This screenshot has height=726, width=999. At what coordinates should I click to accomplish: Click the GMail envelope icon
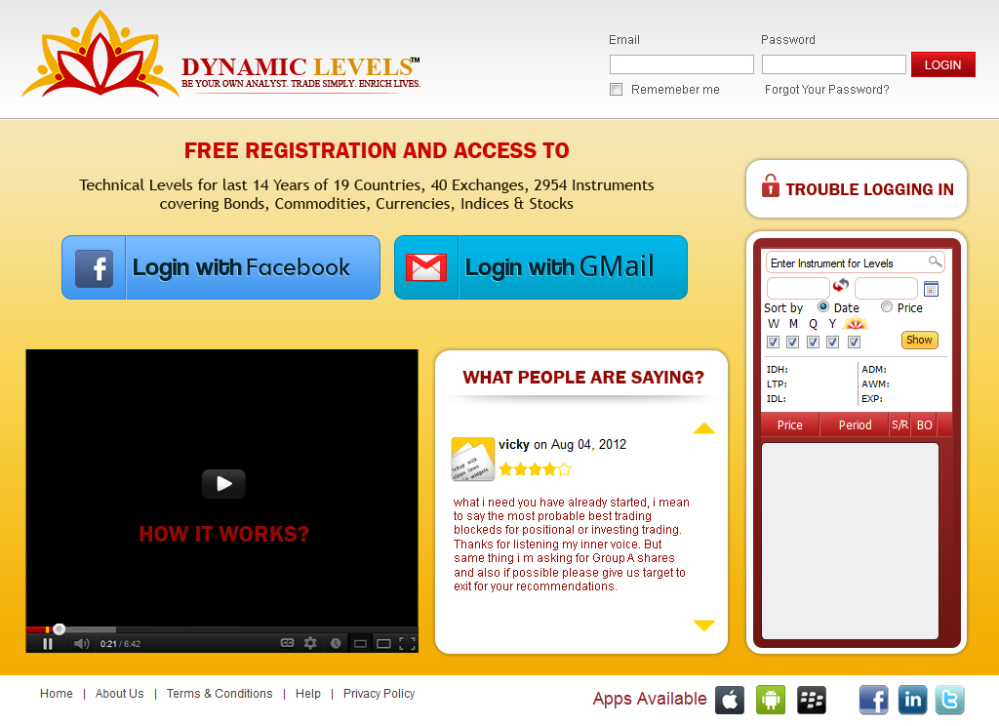pyautogui.click(x=426, y=267)
